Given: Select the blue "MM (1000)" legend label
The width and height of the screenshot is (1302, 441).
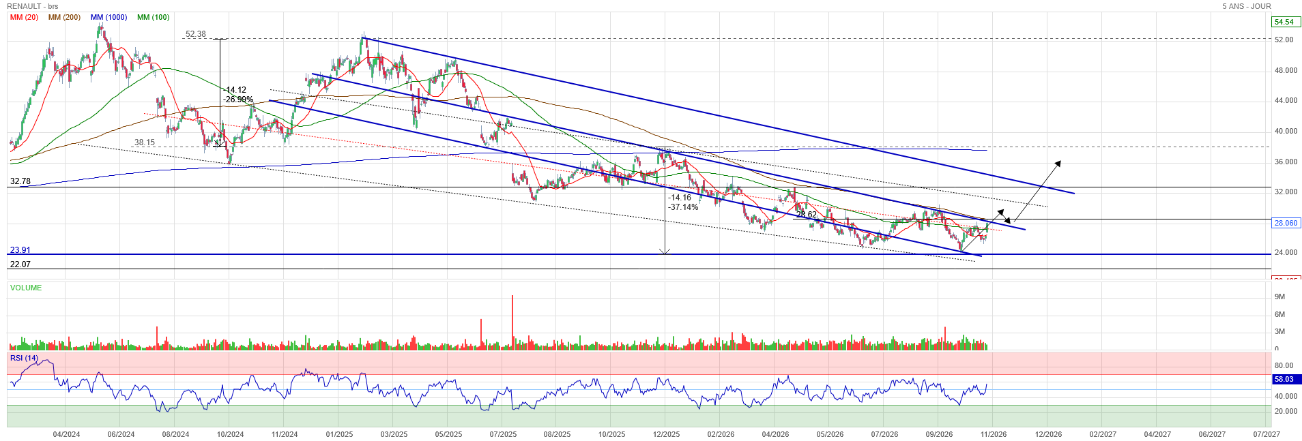Looking at the screenshot, I should pyautogui.click(x=108, y=17).
